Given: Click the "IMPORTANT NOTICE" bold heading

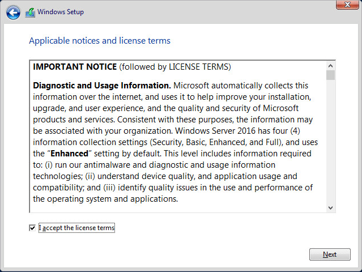Looking at the screenshot, I should click(x=75, y=67).
